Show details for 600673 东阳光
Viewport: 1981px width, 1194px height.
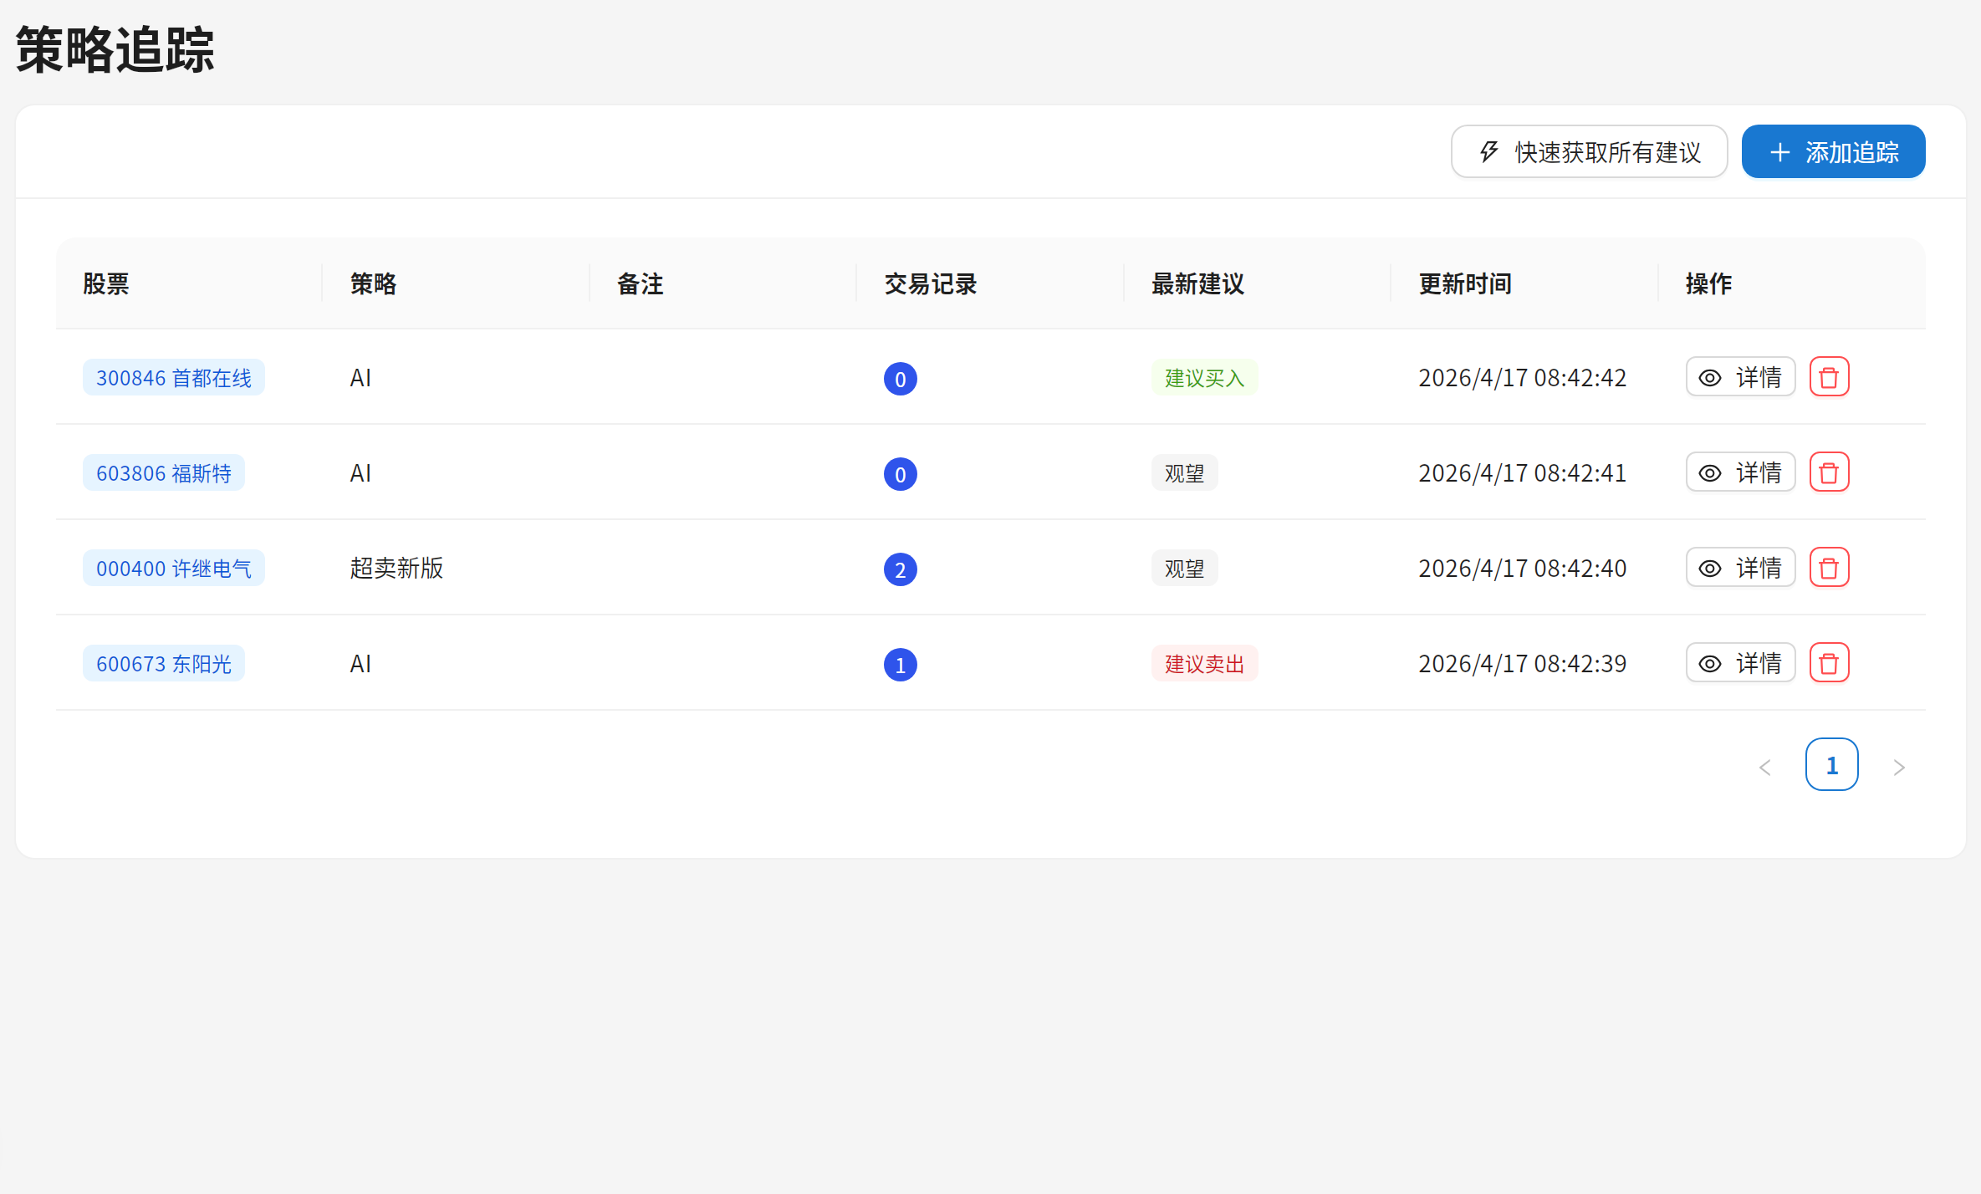1740,663
